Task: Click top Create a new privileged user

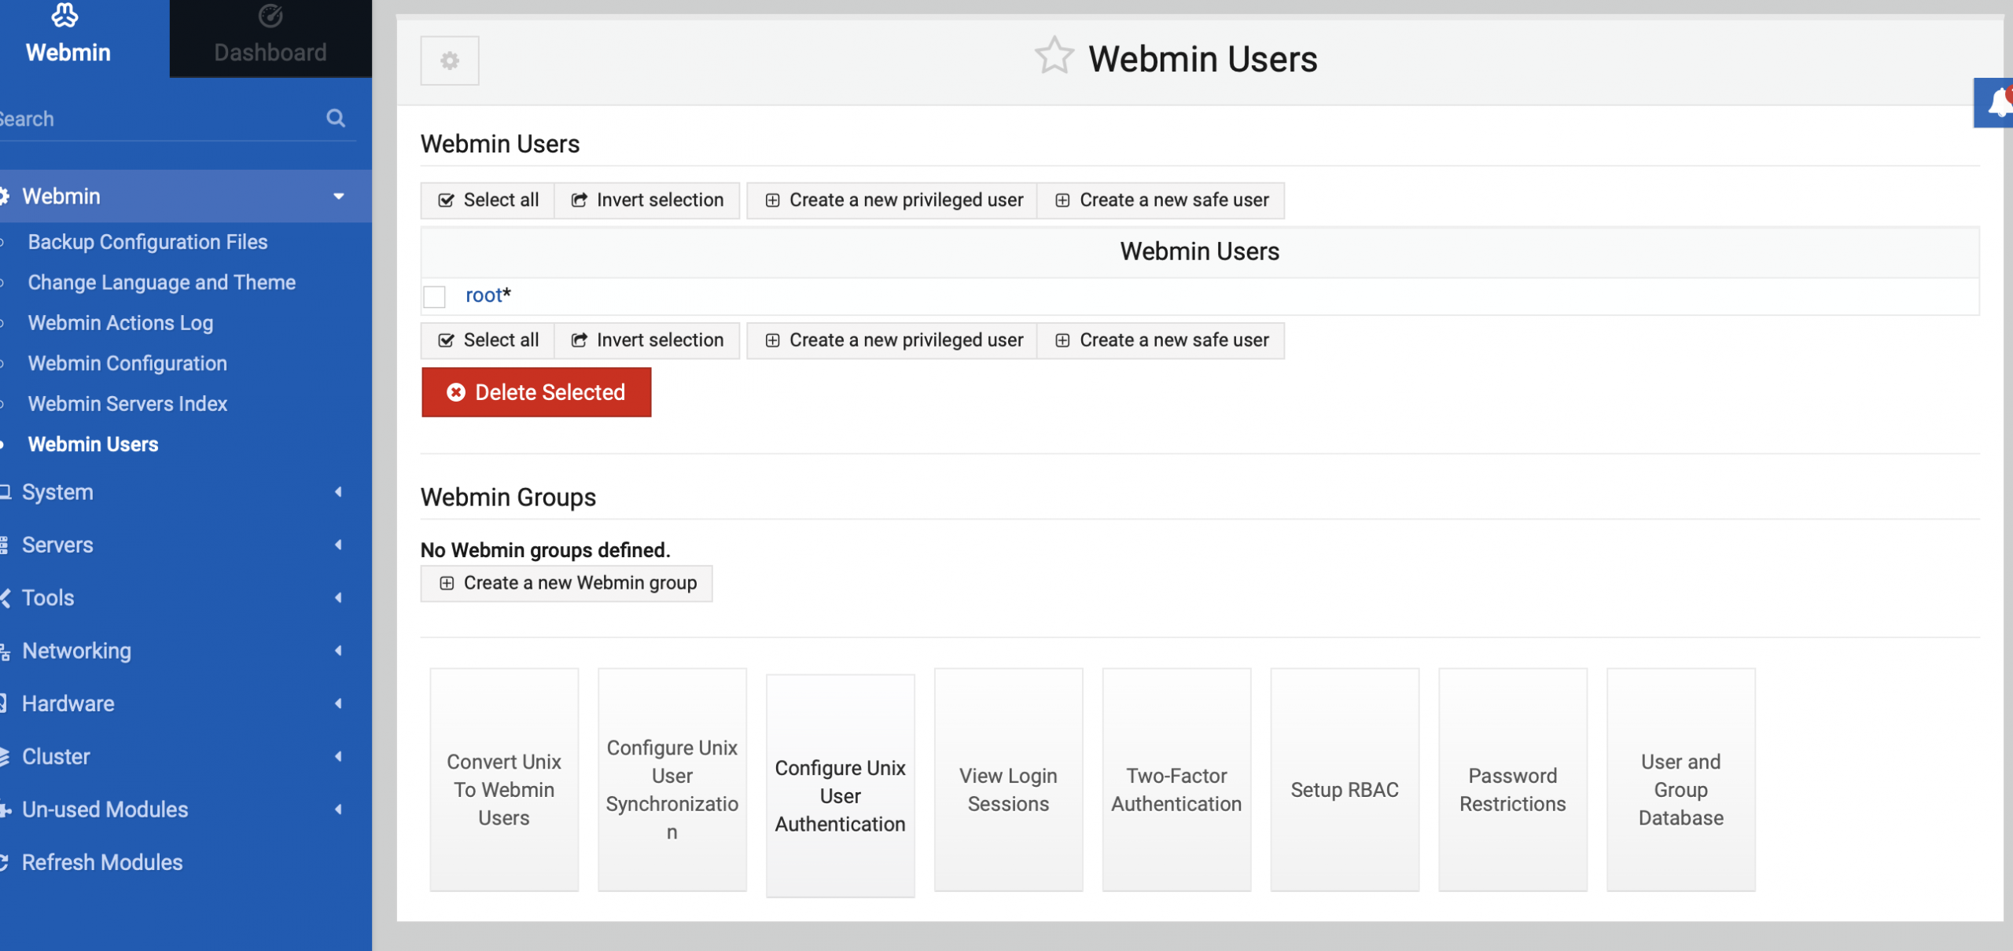Action: [892, 200]
